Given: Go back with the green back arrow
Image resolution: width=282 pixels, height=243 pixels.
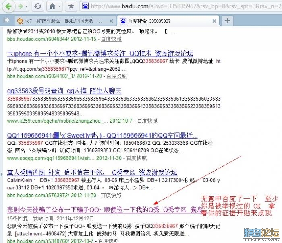Looking at the screenshot, I should (8, 6).
